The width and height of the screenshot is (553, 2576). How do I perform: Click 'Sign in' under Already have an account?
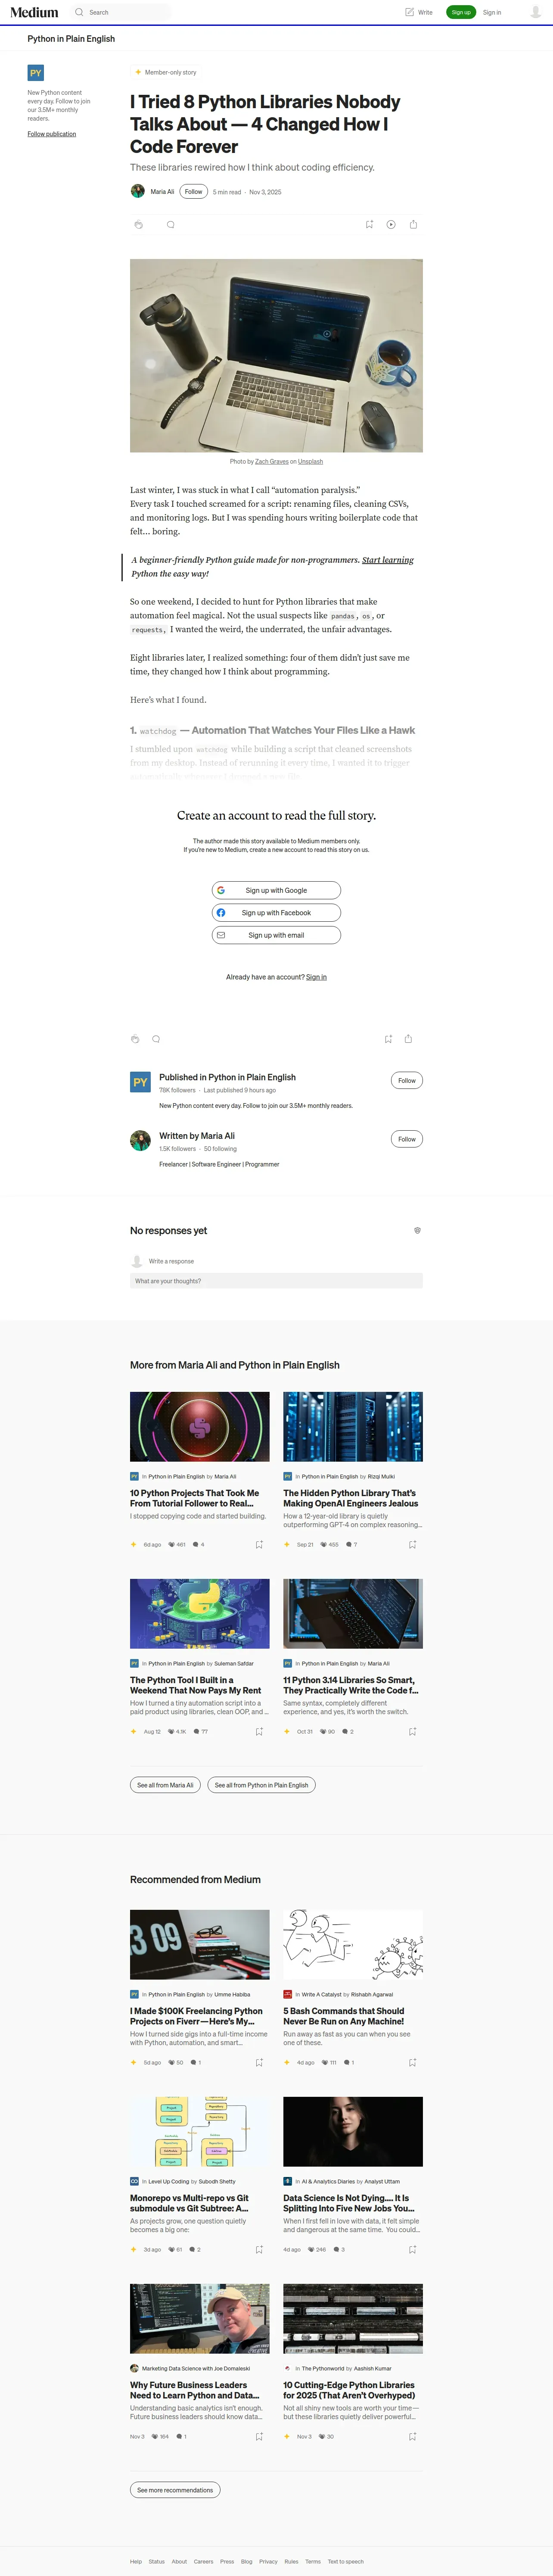click(x=316, y=977)
